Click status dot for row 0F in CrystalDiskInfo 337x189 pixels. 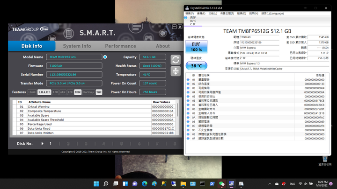click(x=188, y=139)
